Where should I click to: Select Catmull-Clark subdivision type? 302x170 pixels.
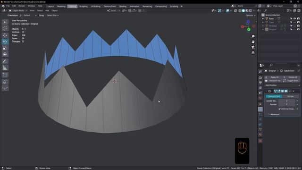click(x=274, y=96)
